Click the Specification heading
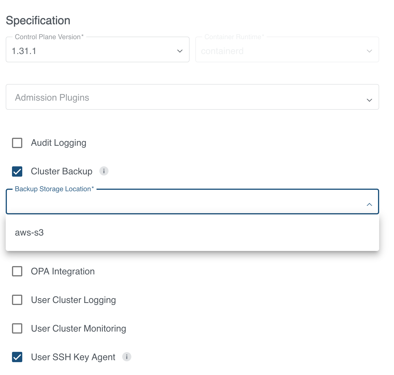 38,20
